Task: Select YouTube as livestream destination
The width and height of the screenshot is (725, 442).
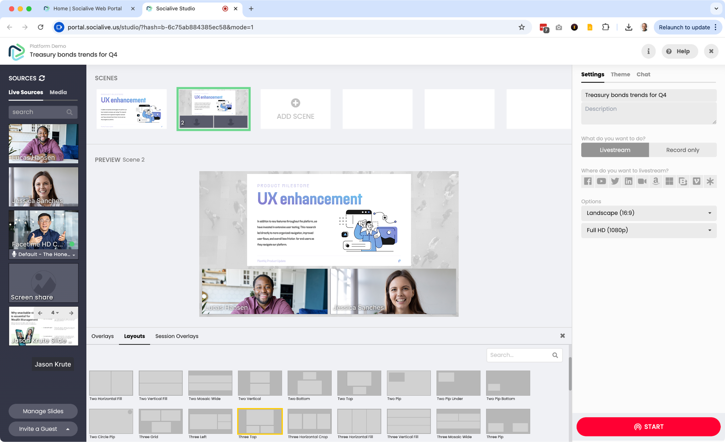Action: [x=601, y=181]
